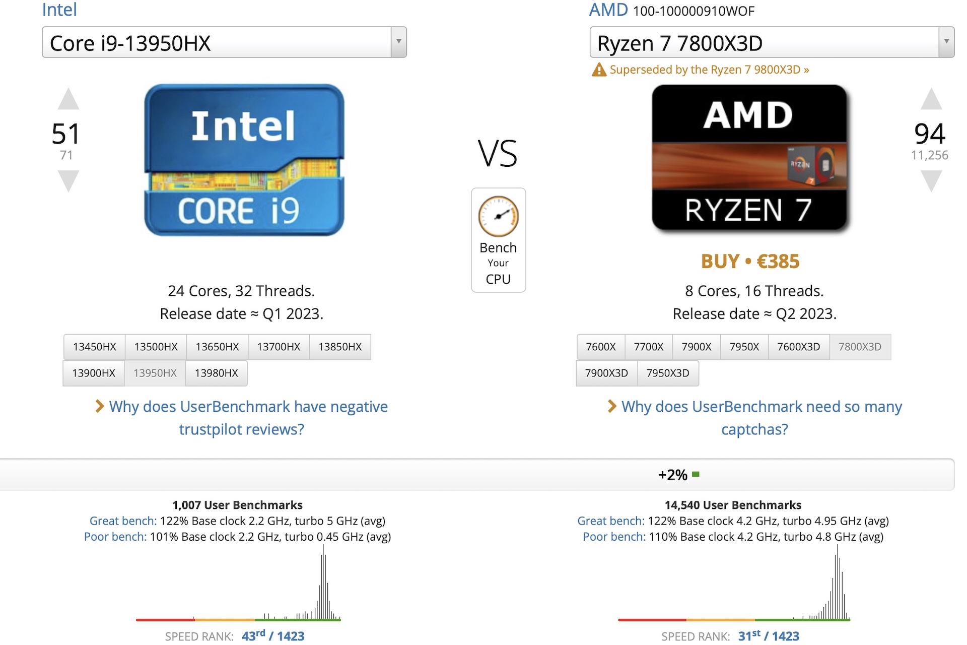Select the 13700HX processor variant

pos(278,347)
